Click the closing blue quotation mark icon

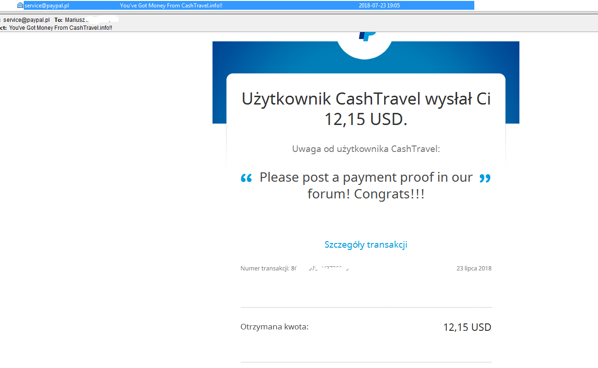click(485, 178)
